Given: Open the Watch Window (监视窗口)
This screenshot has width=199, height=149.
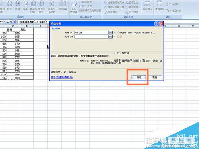Looking at the screenshot, I should point(147,6).
